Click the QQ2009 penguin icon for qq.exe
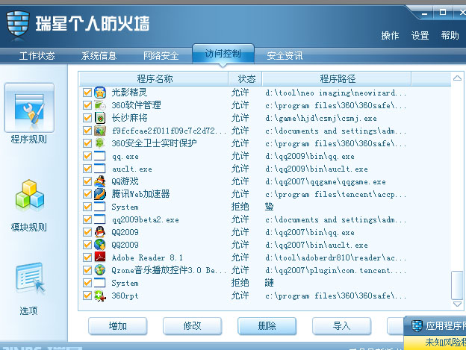This screenshot has width=466, height=350. (x=100, y=232)
